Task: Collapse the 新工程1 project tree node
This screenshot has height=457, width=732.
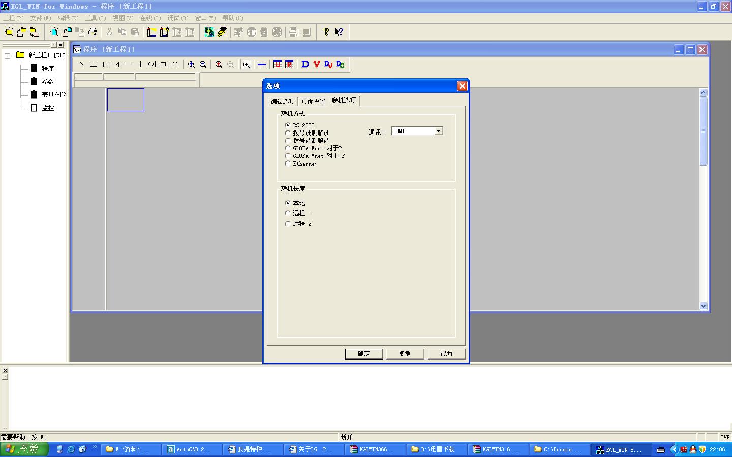Action: [x=8, y=55]
